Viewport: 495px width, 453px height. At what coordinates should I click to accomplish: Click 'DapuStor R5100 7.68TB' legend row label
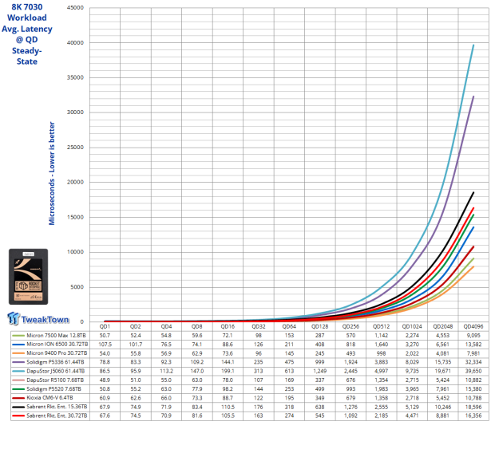[55, 380]
